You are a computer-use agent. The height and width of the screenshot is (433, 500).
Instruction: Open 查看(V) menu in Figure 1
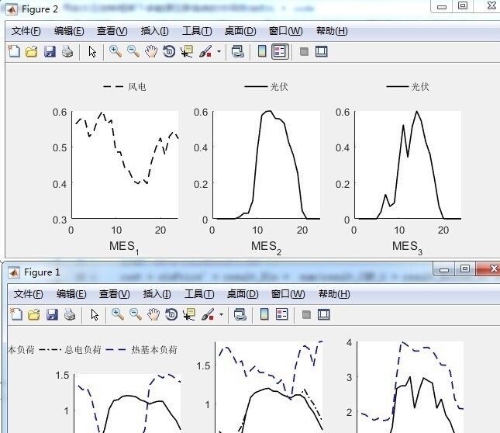coord(114,294)
